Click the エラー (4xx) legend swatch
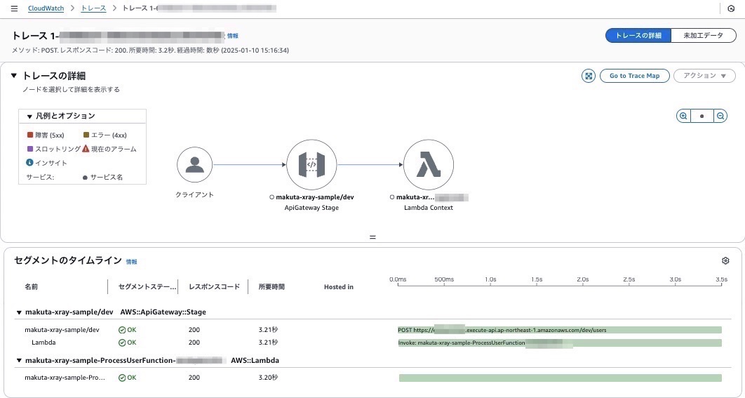Viewport: 745px width, 398px height. tap(86, 135)
